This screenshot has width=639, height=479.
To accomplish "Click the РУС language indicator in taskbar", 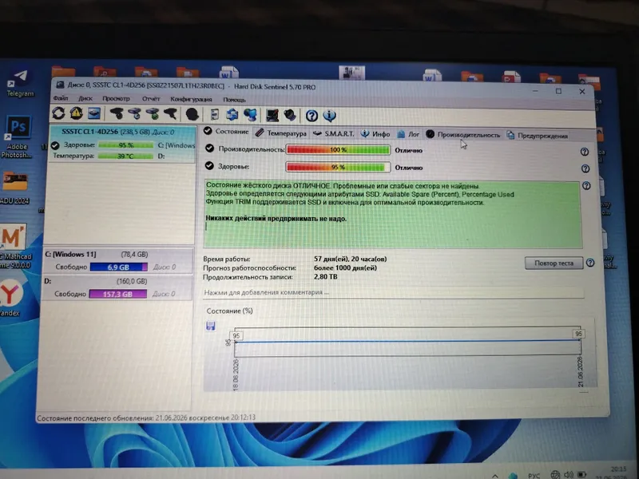I will coord(534,475).
